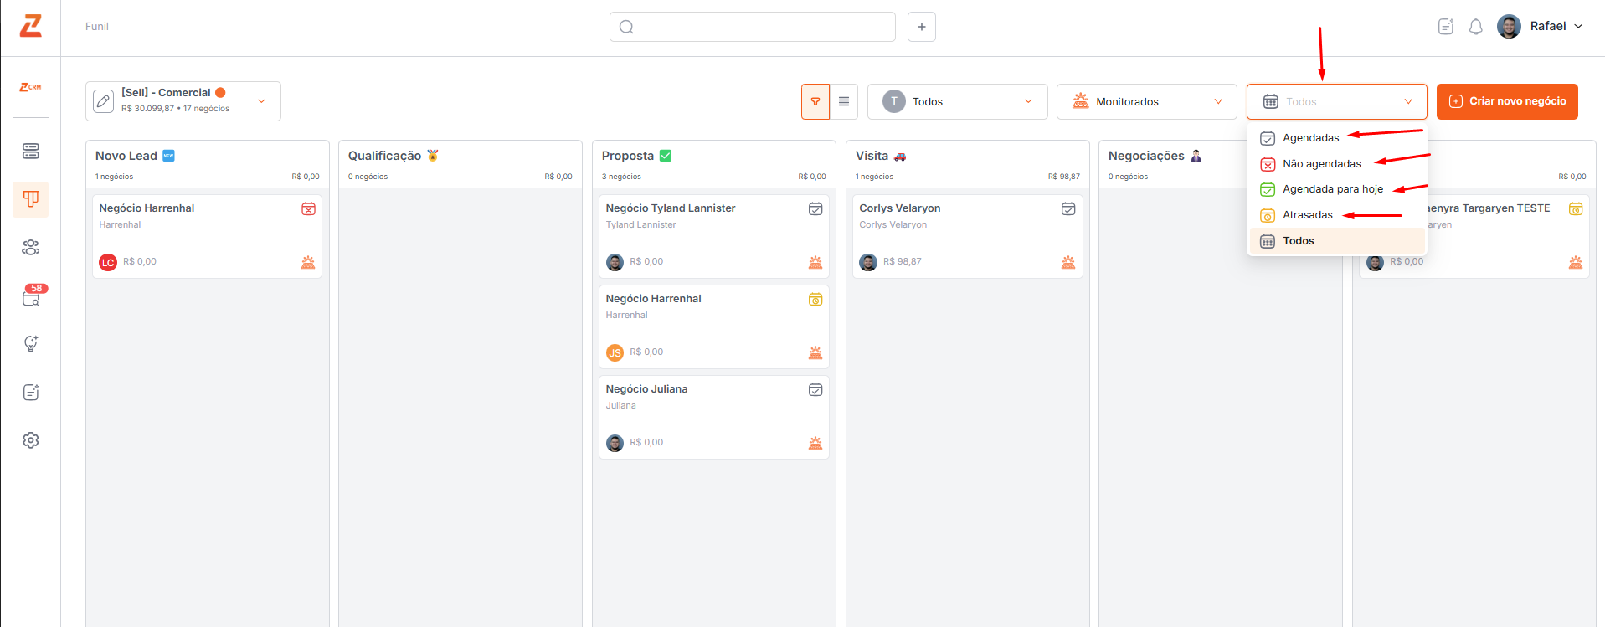Click the Funil breadcrumb text

[x=97, y=27]
